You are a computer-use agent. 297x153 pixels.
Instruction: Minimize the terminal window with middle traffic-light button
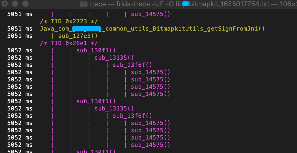click(15, 3)
